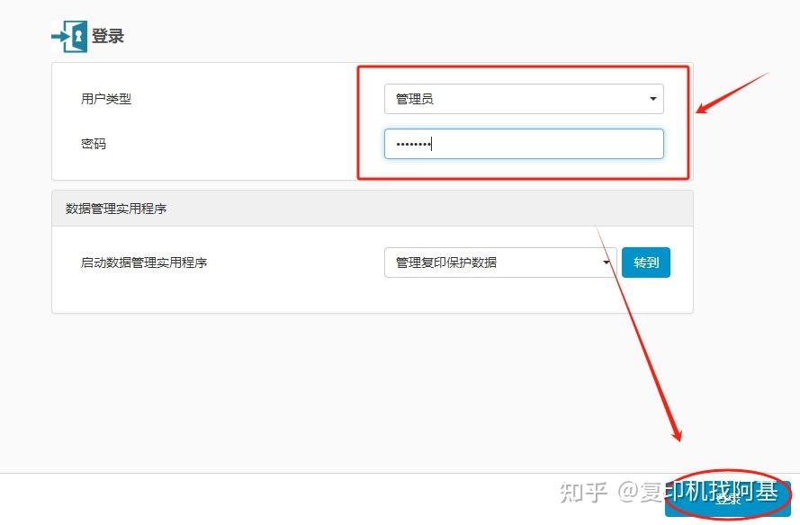Select the masked password dots to edit
The width and height of the screenshot is (800, 525).
414,143
